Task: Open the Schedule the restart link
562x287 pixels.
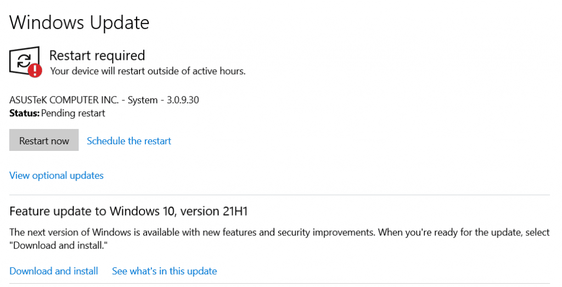Action: [129, 141]
